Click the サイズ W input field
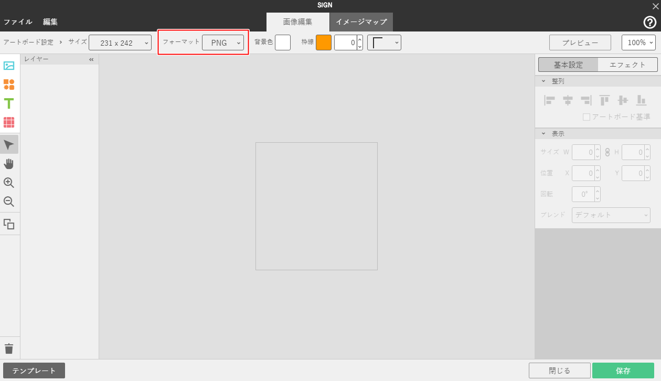The image size is (661, 381). (583, 153)
